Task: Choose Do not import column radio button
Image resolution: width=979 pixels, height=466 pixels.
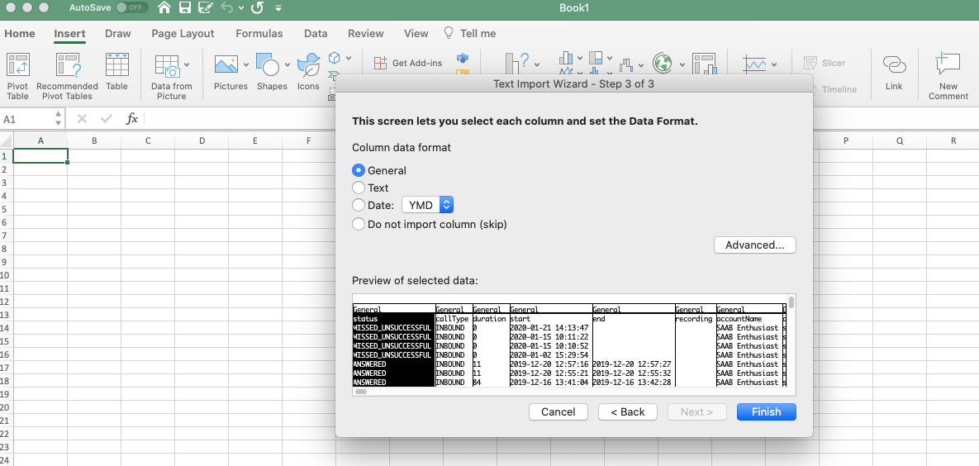Action: [x=359, y=224]
